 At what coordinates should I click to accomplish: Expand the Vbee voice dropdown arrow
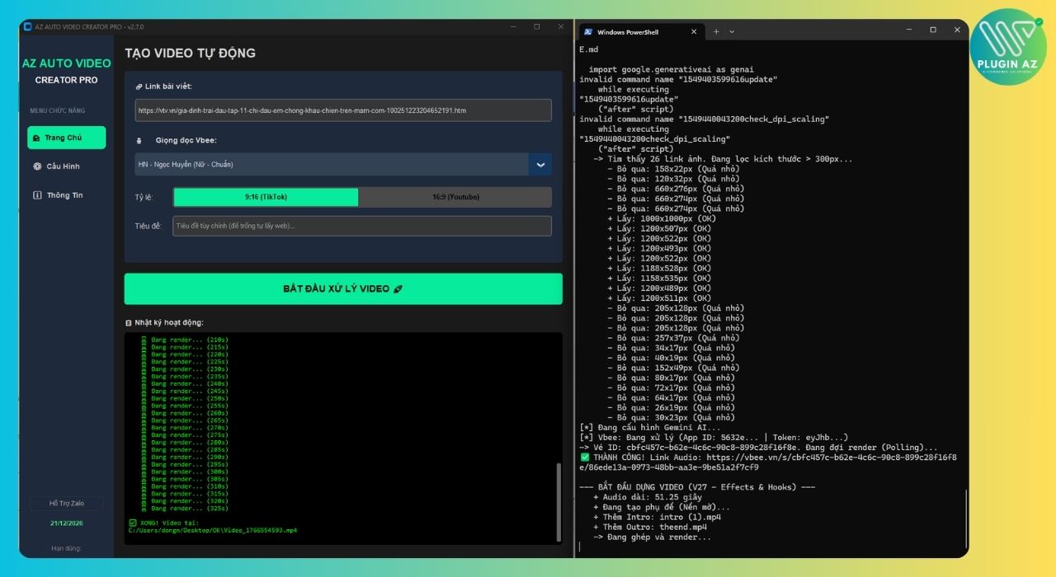[x=540, y=164]
